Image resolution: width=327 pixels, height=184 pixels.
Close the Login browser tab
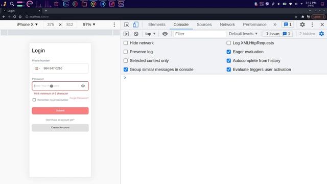[x=39, y=11]
